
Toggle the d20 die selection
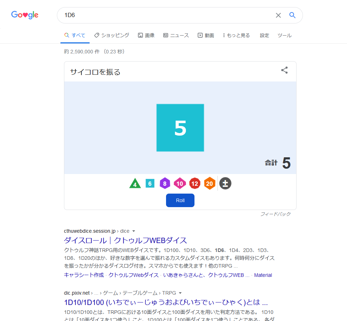pos(210,183)
